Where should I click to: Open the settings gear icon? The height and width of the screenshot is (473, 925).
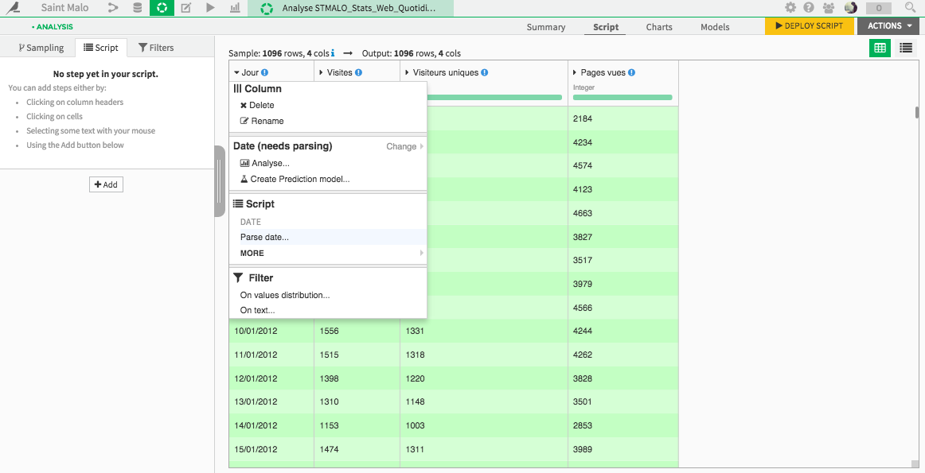coord(790,7)
